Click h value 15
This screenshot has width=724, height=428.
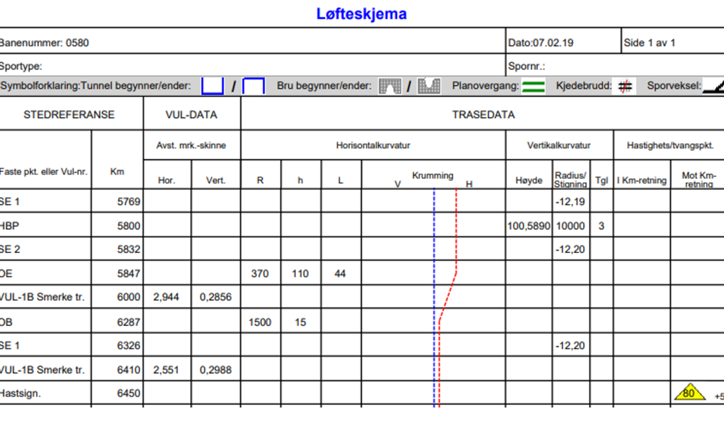pos(300,322)
